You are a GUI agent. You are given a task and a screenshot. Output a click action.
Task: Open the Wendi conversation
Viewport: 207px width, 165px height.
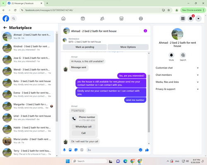(28, 71)
